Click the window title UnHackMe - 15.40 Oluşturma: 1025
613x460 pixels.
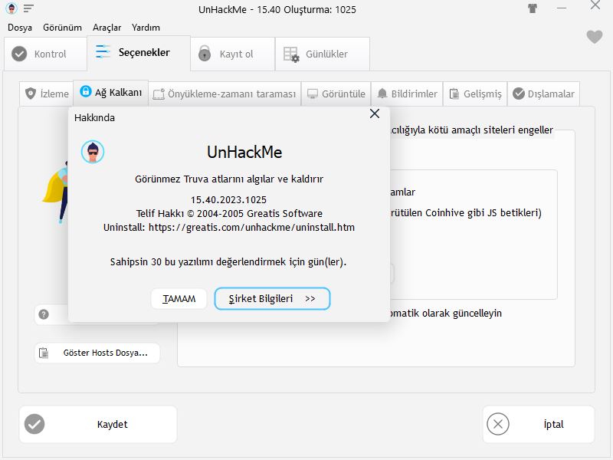(277, 9)
